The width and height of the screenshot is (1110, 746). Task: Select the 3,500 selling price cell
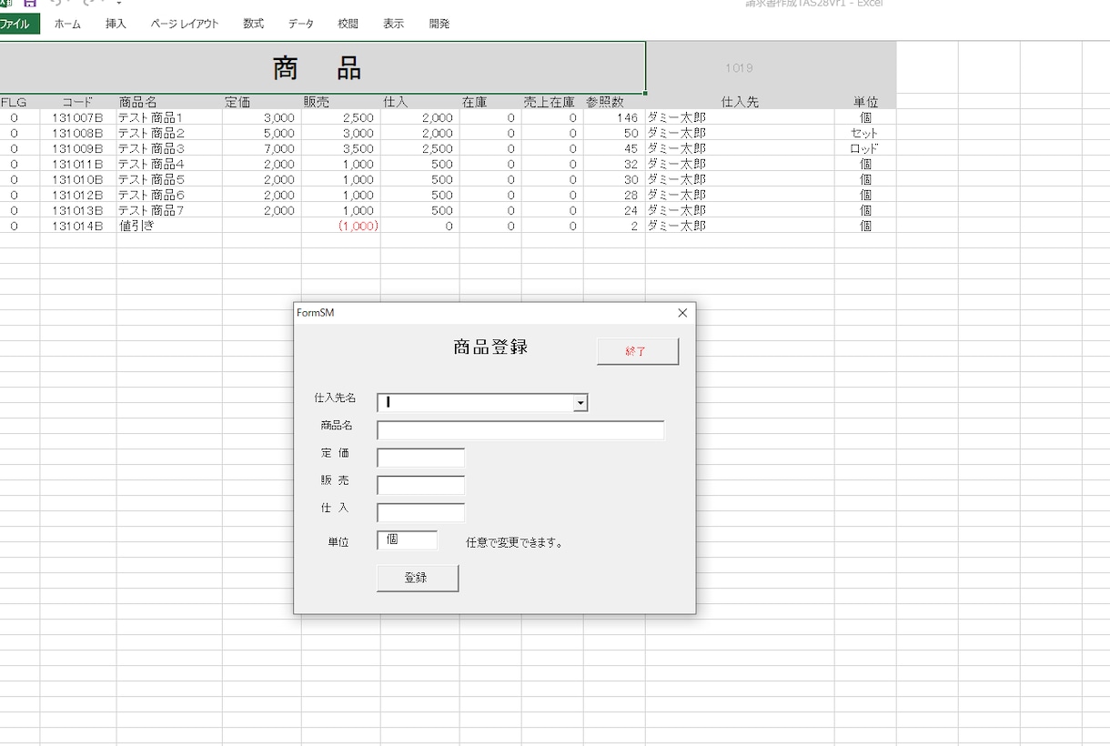tap(341, 148)
